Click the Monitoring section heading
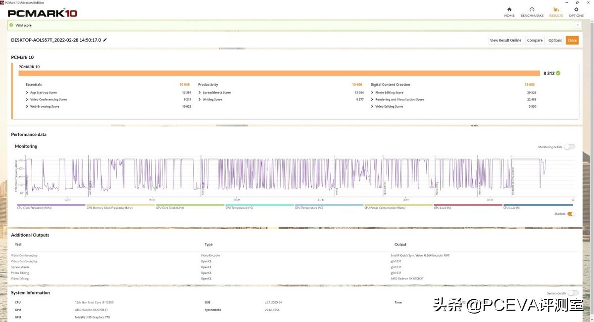594x322 pixels. [x=26, y=146]
